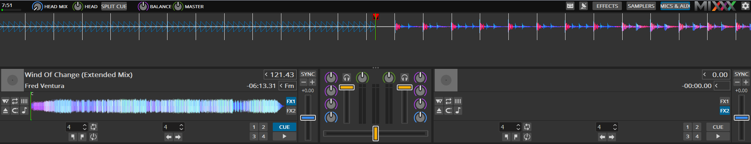This screenshot has height=144, width=751.
Task: Open the Mixxx settings gear icon
Action: [745, 6]
